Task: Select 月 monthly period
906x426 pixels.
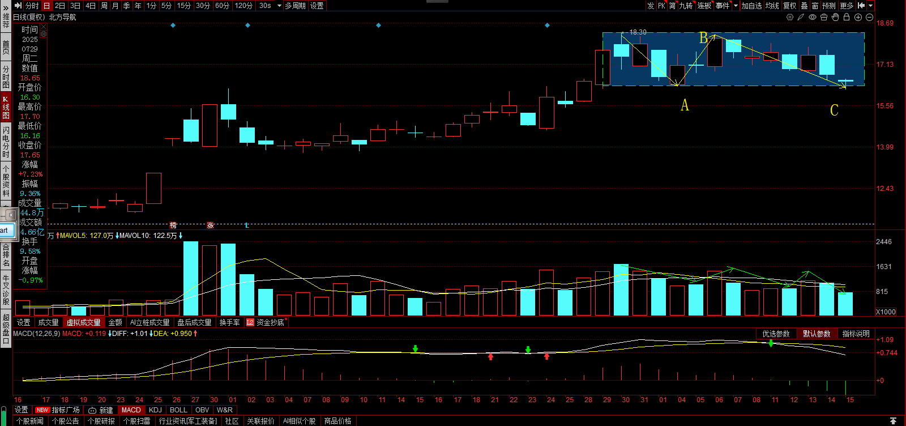Action: [x=116, y=6]
